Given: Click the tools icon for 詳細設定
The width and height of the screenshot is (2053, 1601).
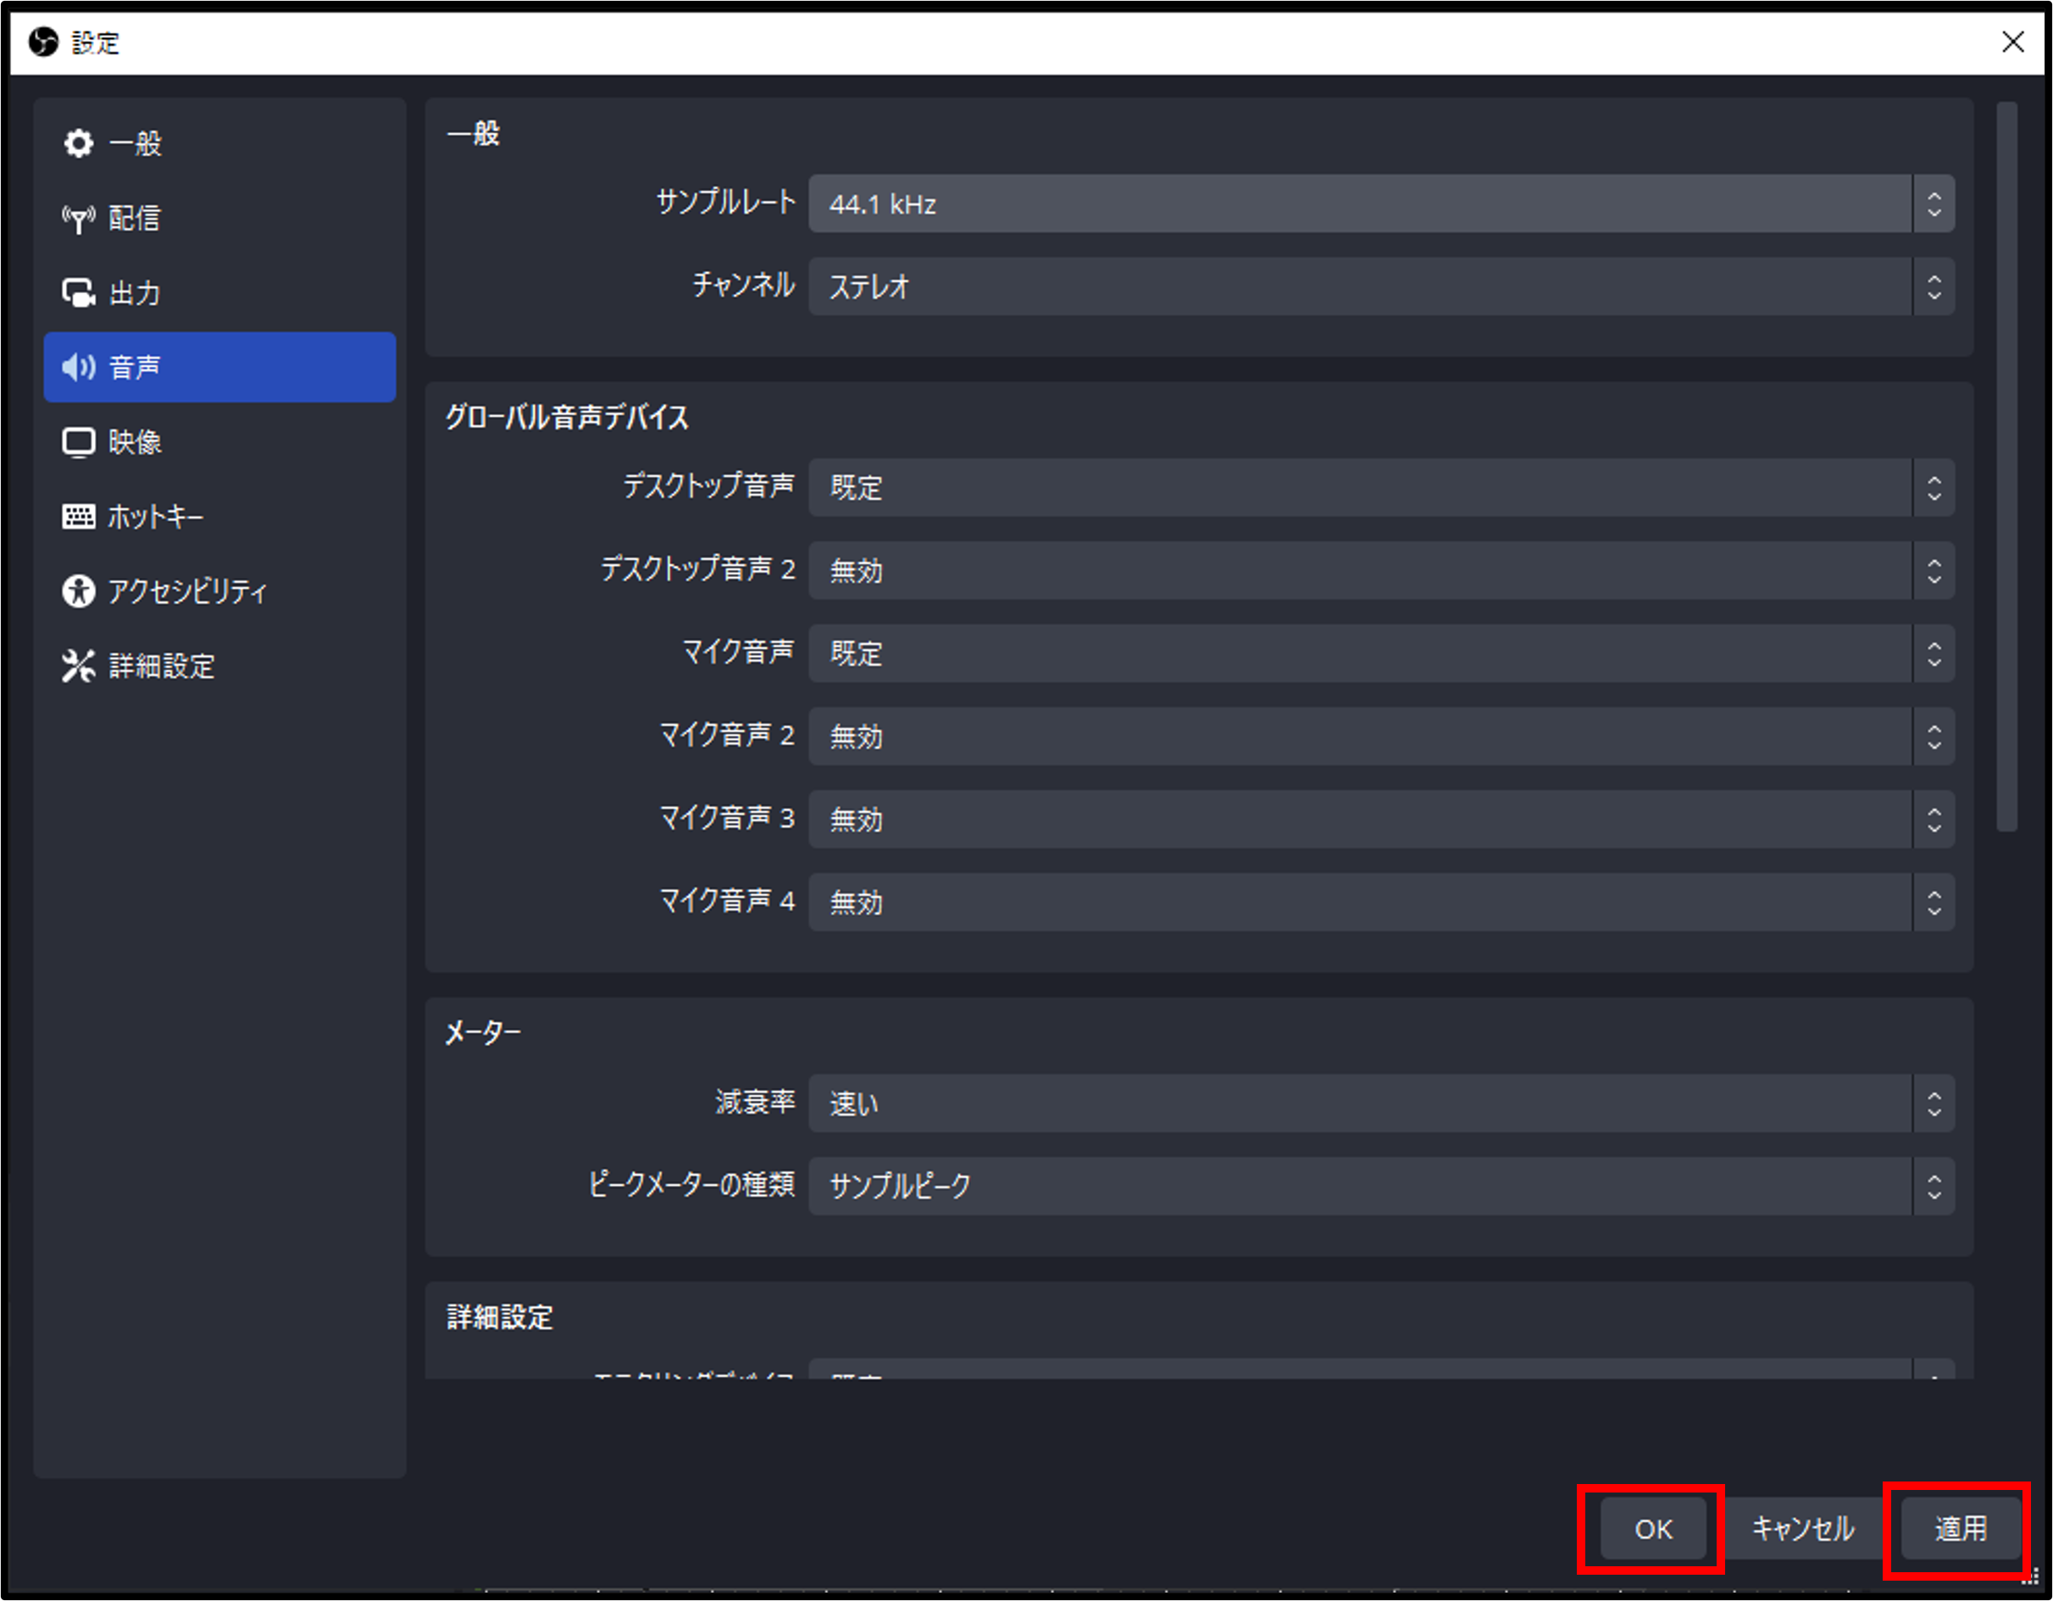Looking at the screenshot, I should point(78,665).
